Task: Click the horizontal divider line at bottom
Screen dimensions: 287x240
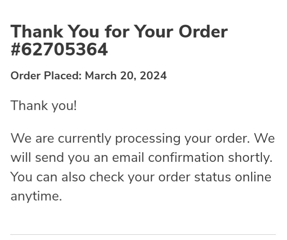Action: [x=143, y=234]
